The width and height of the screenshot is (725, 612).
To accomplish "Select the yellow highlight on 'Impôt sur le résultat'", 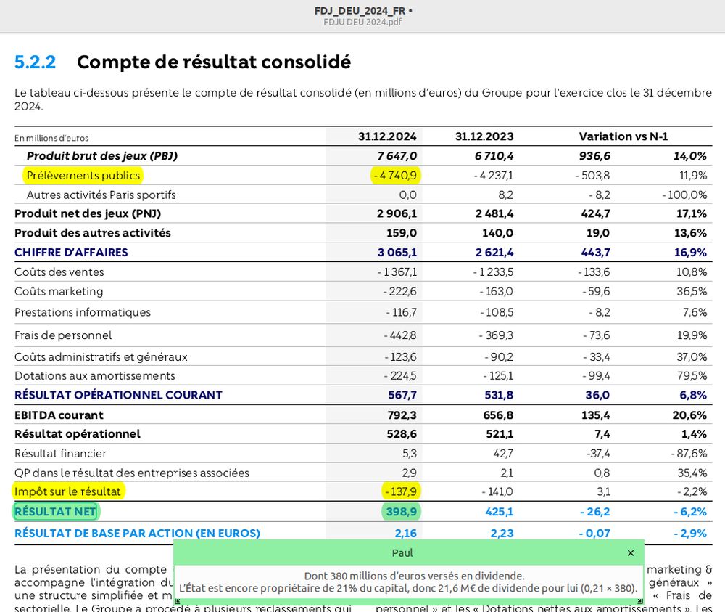I will pyautogui.click(x=68, y=491).
